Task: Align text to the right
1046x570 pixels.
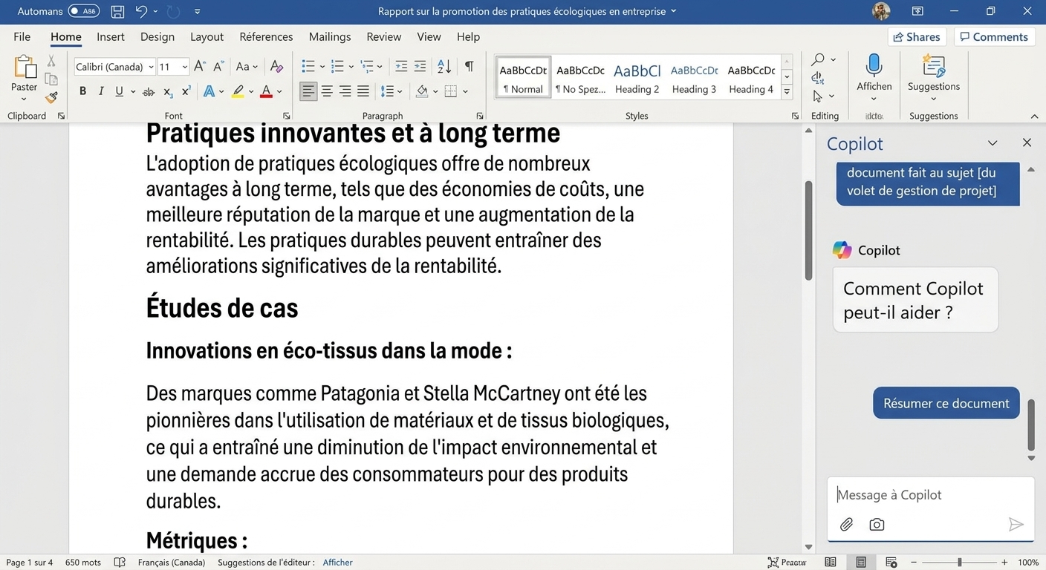Action: [x=345, y=91]
